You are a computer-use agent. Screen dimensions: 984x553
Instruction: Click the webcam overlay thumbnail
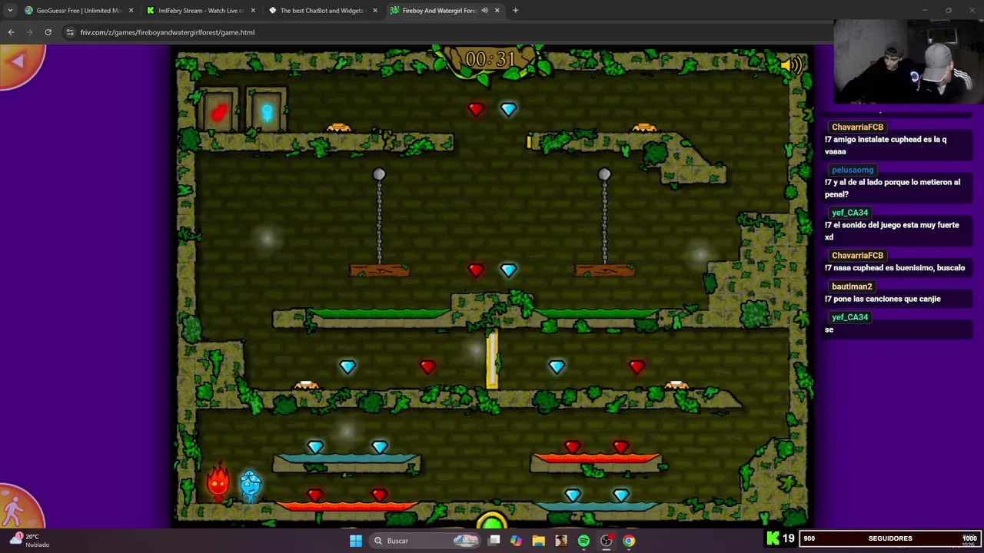pos(908,61)
